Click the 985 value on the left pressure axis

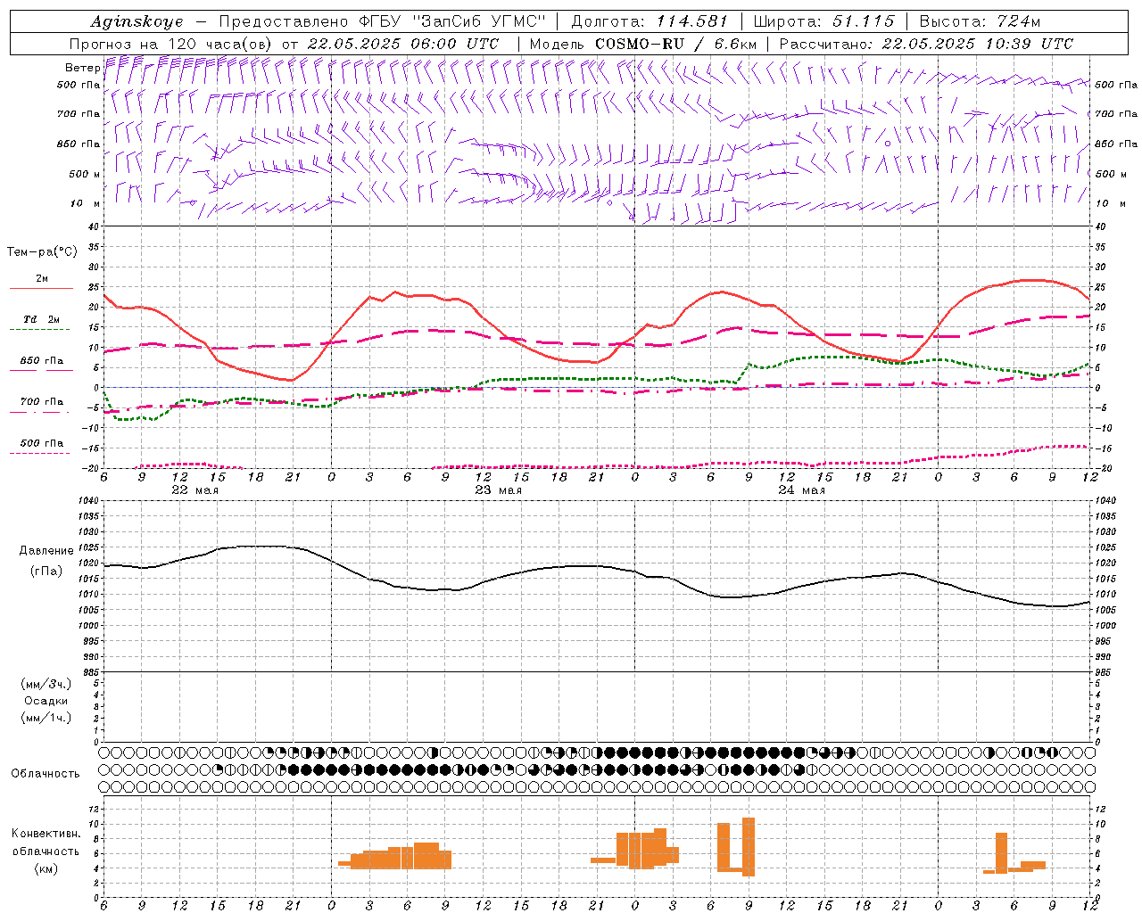tap(92, 672)
